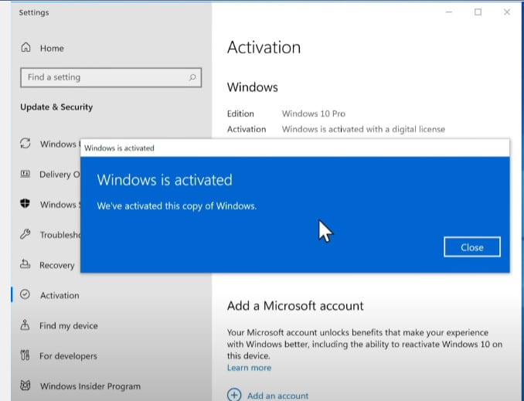This screenshot has width=524, height=401.
Task: Click the Delivery Optimization icon
Action: pos(26,174)
